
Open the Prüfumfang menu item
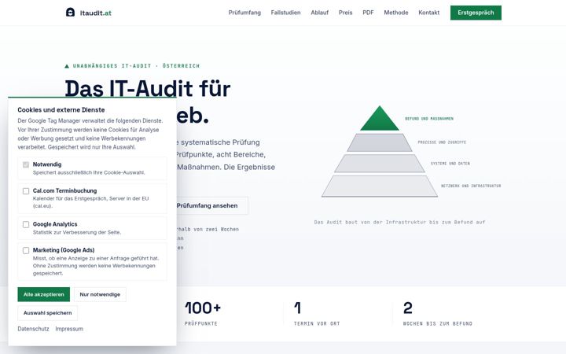244,13
